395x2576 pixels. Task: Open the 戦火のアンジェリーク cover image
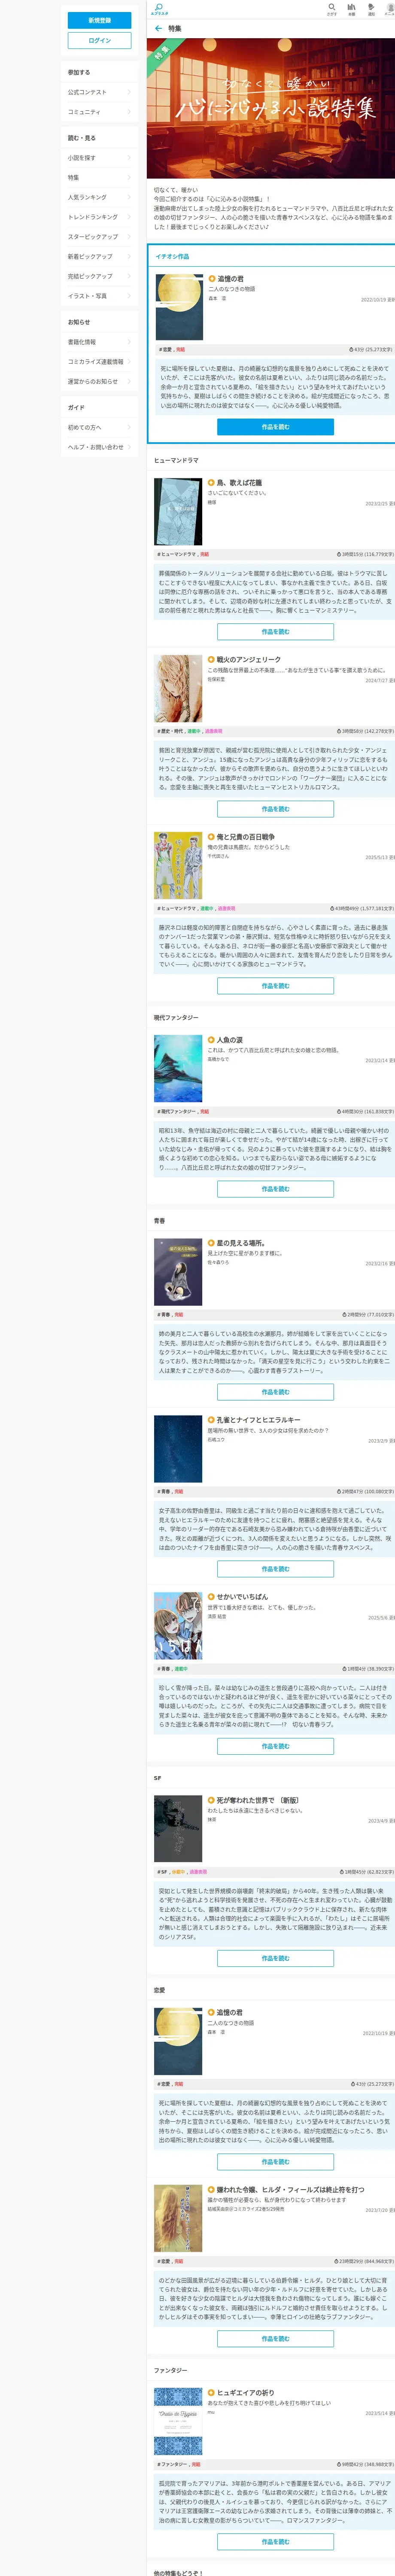(178, 689)
